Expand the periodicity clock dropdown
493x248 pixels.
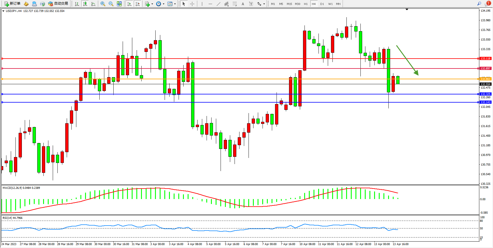click(163, 4)
